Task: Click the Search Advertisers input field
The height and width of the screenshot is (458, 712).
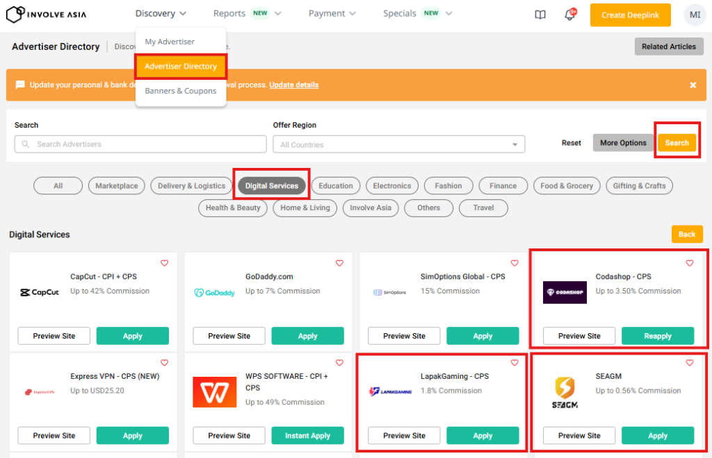Action: coord(140,144)
